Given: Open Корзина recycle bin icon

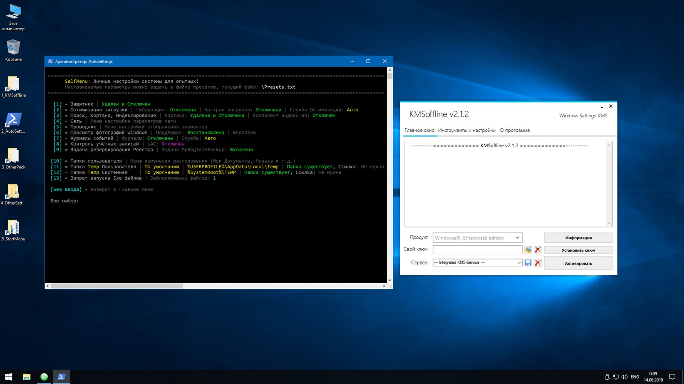Looking at the screenshot, I should [x=13, y=51].
